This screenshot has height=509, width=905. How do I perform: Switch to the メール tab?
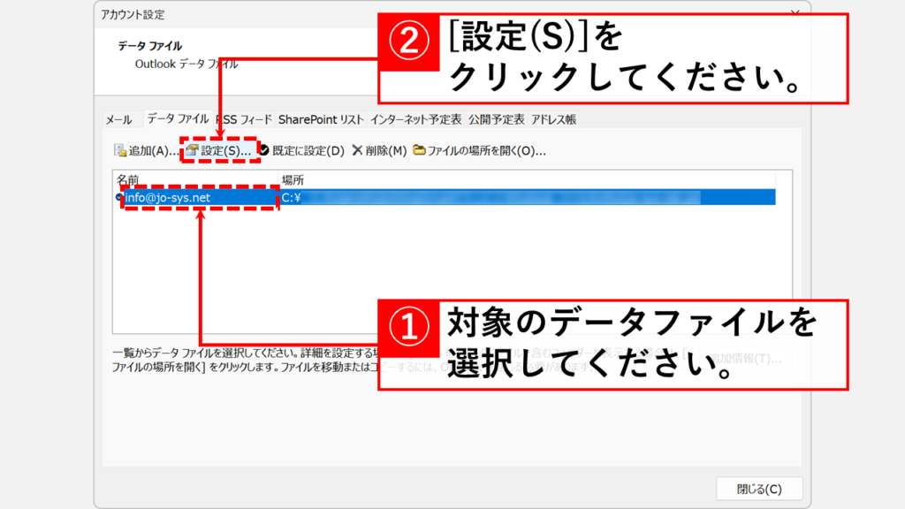click(x=118, y=119)
